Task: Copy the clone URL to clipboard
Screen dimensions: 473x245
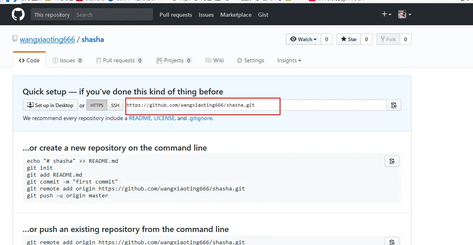Action: (x=394, y=105)
